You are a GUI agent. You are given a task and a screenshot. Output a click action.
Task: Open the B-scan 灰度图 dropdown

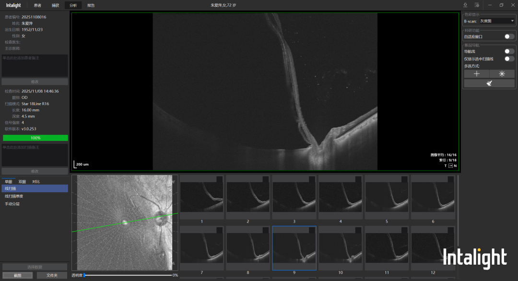[497, 21]
